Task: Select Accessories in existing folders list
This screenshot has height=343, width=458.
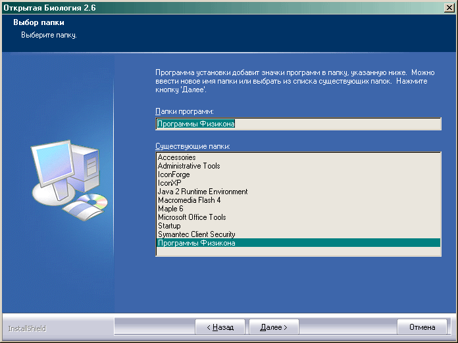Action: pos(176,157)
